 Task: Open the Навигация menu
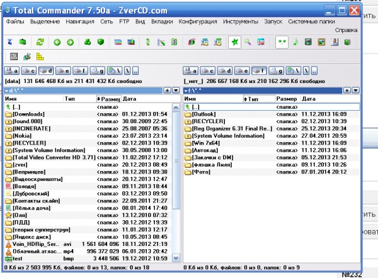pyautogui.click(x=80, y=21)
